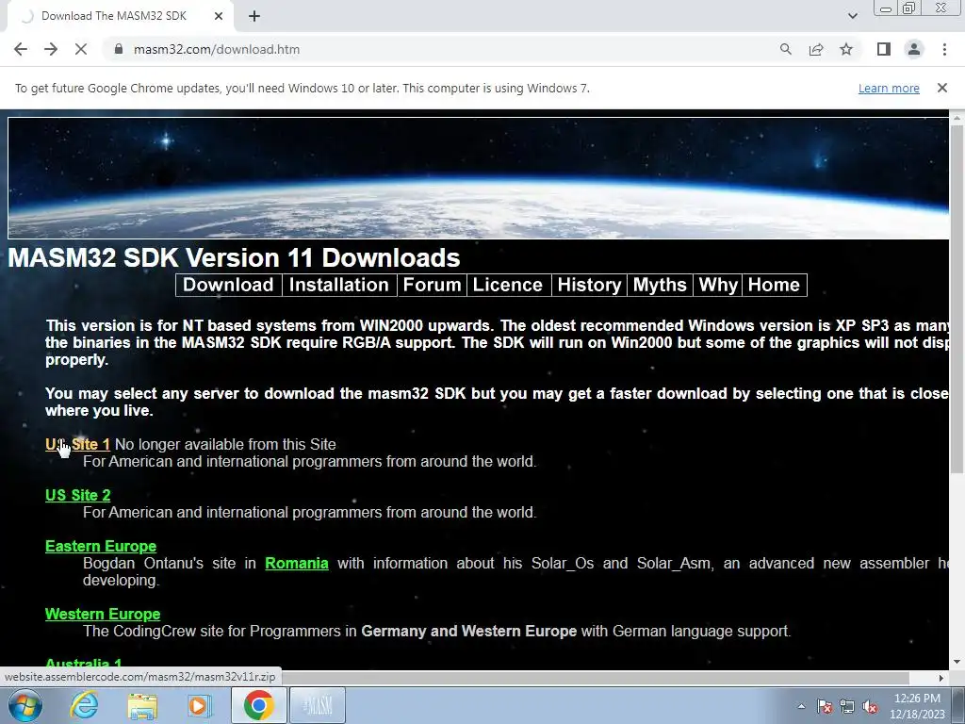This screenshot has height=724, width=965.
Task: Click the vertical scrollbar thumb
Action: pyautogui.click(x=957, y=299)
